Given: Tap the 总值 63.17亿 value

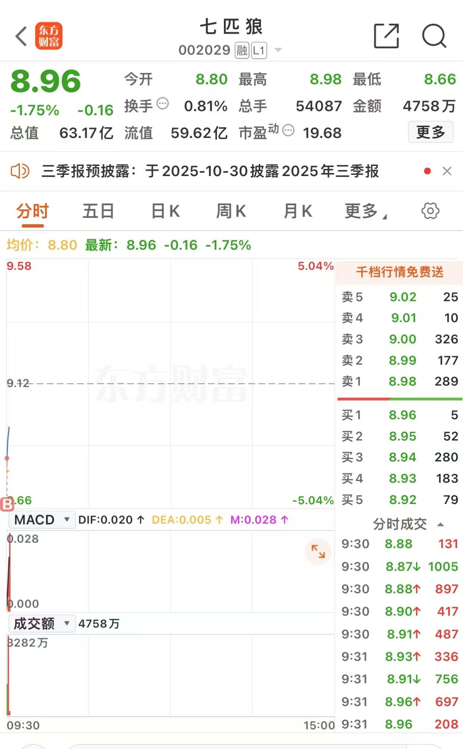Looking at the screenshot, I should click(62, 133).
